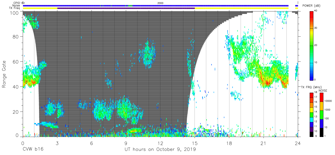Viewport: 335px width, 155px height.
Task: Click the 'CVW b16' radar label
Action: pos(33,149)
